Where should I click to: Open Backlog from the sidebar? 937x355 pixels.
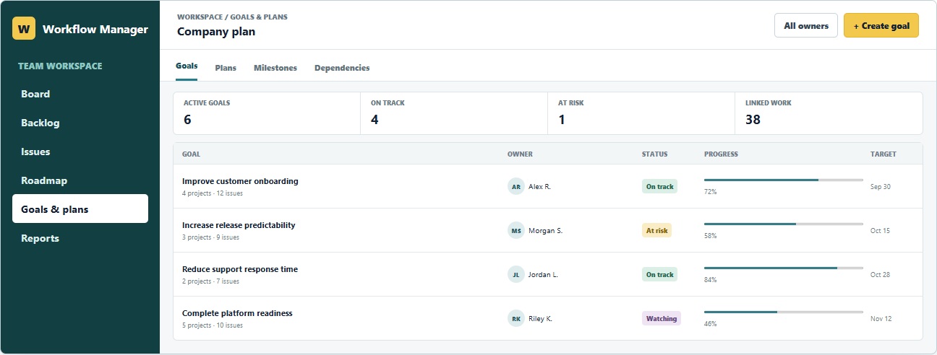[x=80, y=123]
